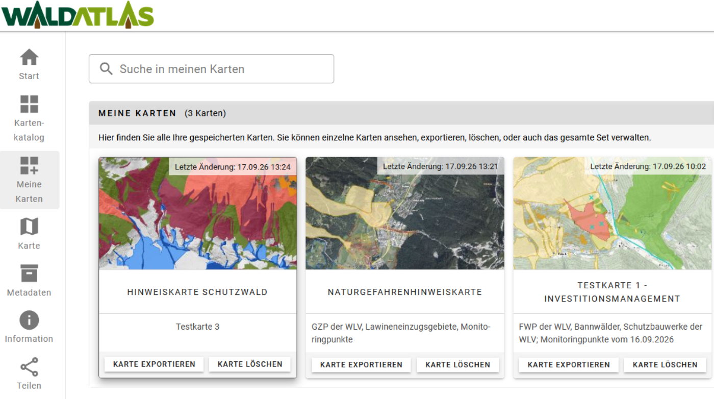Open the Kartenkatalog grid icon
This screenshot has width=714, height=399.
point(29,104)
